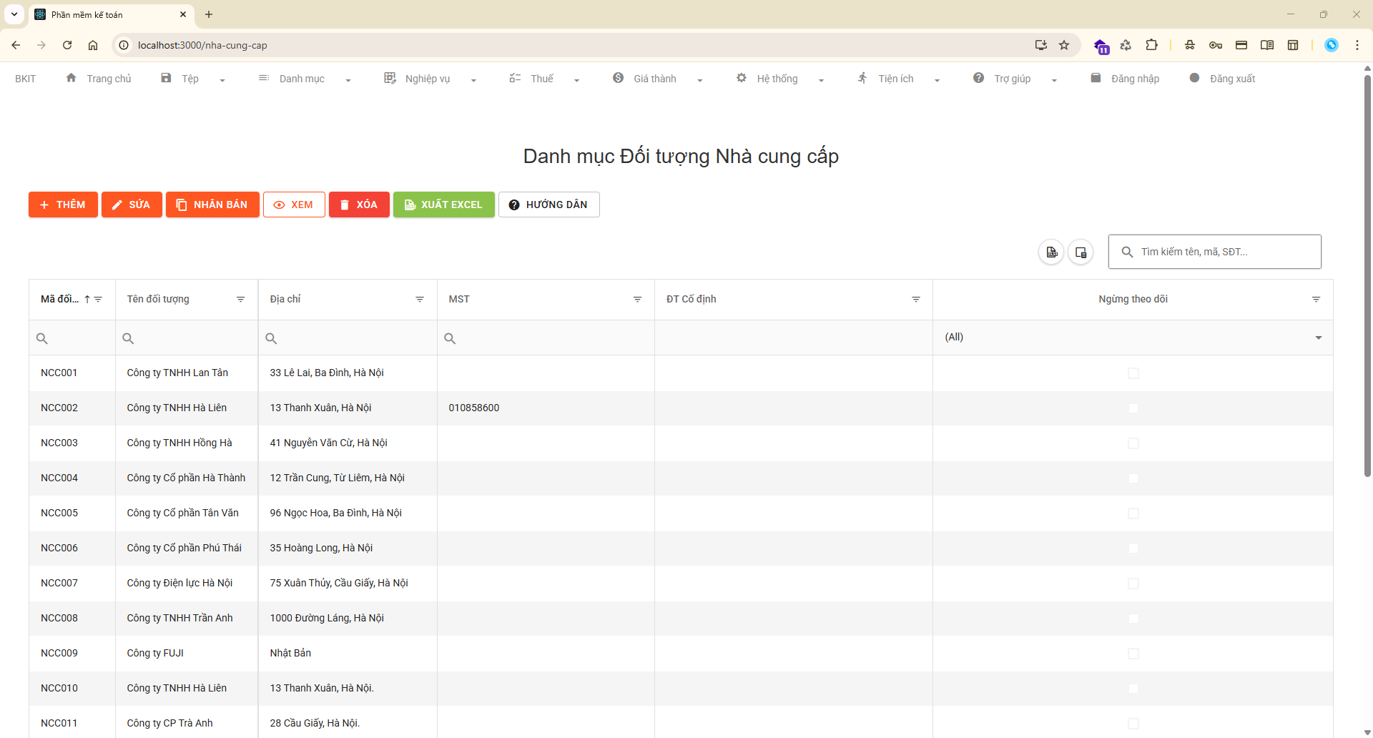
Task: Open filter icon on MST column
Action: pyautogui.click(x=637, y=300)
